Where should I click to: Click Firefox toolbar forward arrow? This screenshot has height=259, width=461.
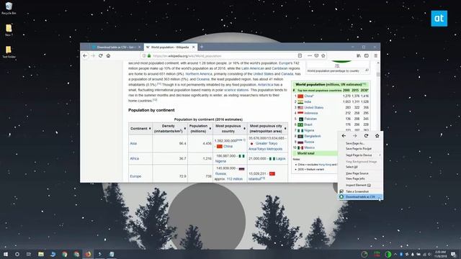[x=93, y=55]
